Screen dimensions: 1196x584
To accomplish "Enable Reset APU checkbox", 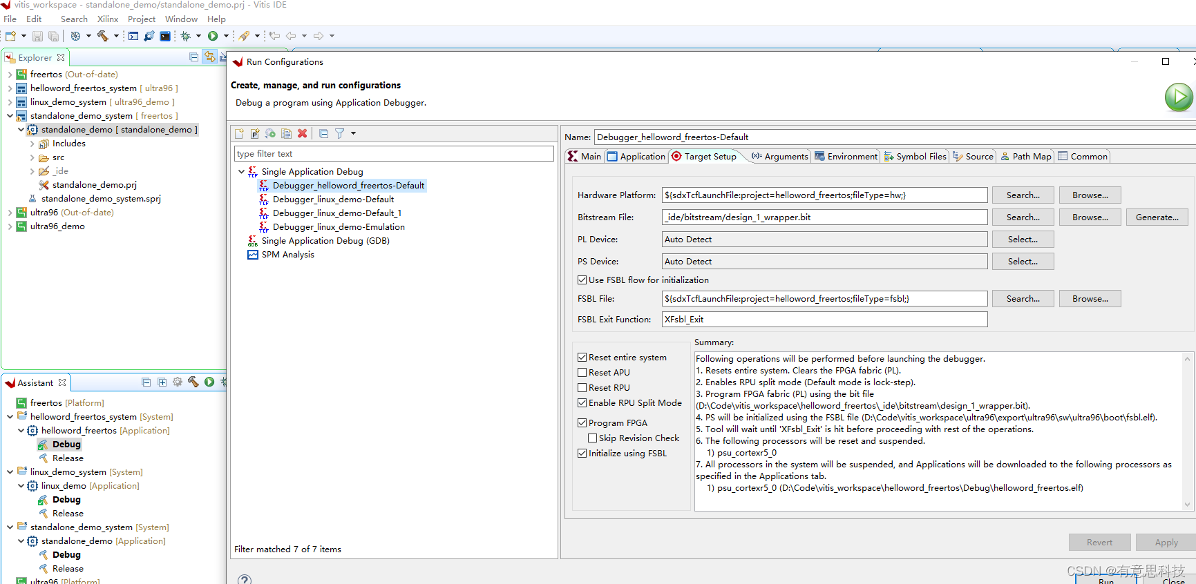I will click(582, 372).
